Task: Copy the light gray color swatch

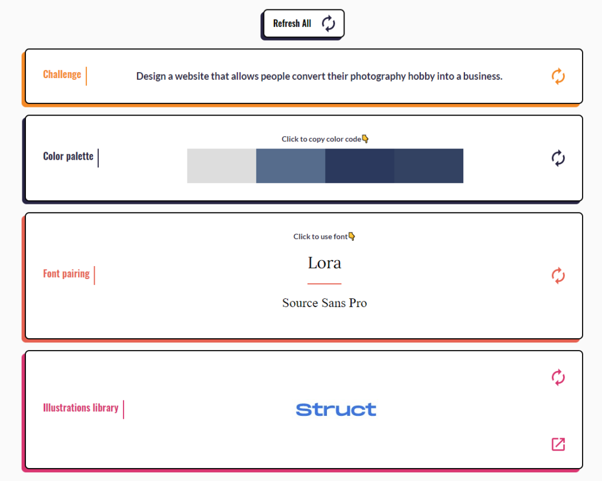Action: tap(222, 166)
